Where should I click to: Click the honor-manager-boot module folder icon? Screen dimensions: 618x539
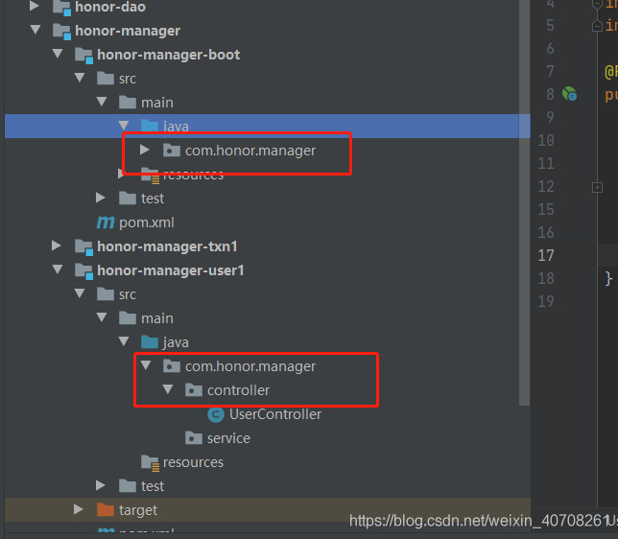(83, 55)
